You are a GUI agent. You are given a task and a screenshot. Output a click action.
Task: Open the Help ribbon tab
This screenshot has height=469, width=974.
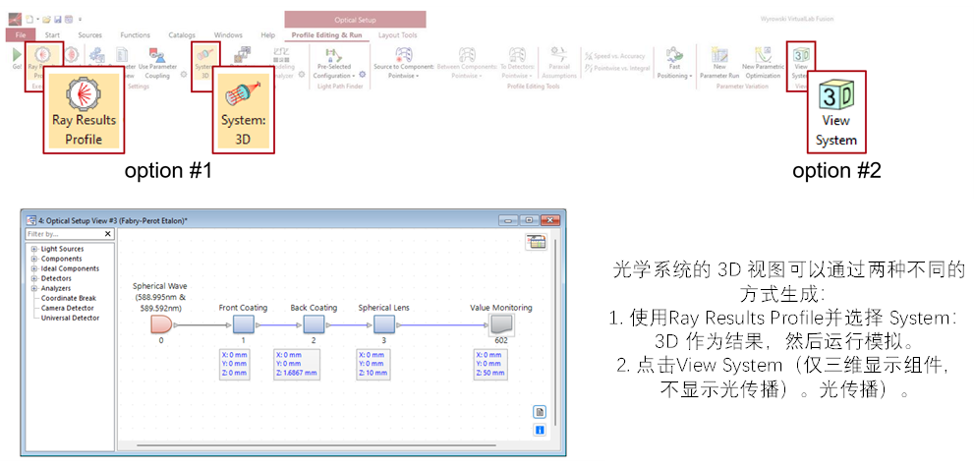point(267,35)
